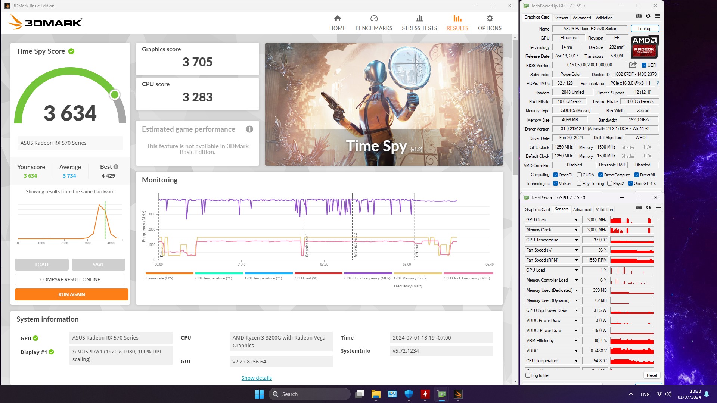
Task: Open the Memory Clock sensor dropdown
Action: pos(576,230)
